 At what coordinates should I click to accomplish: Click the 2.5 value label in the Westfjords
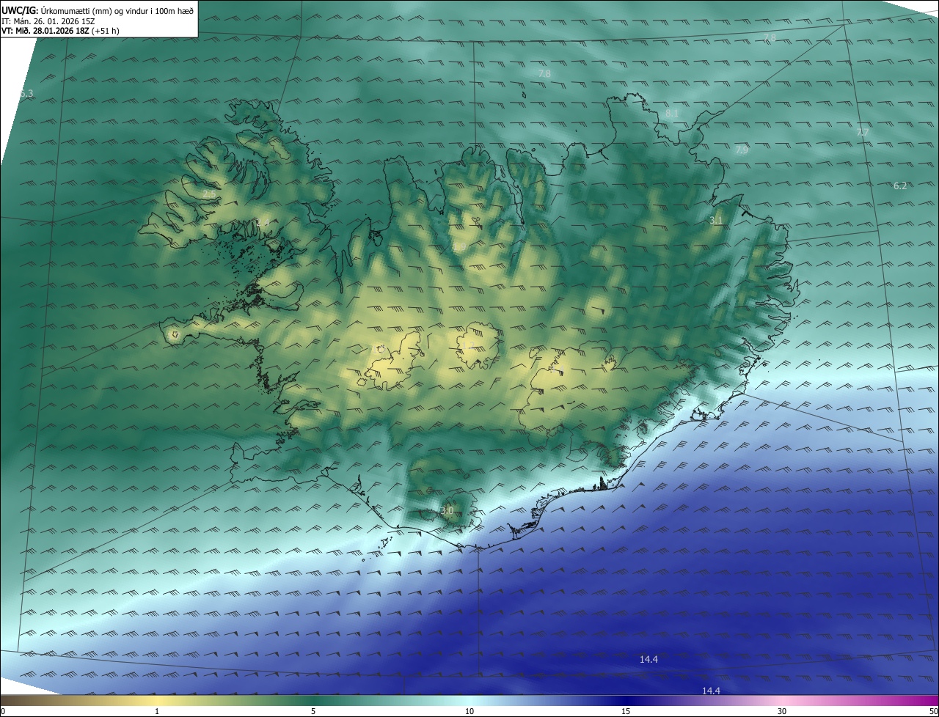[x=209, y=194]
